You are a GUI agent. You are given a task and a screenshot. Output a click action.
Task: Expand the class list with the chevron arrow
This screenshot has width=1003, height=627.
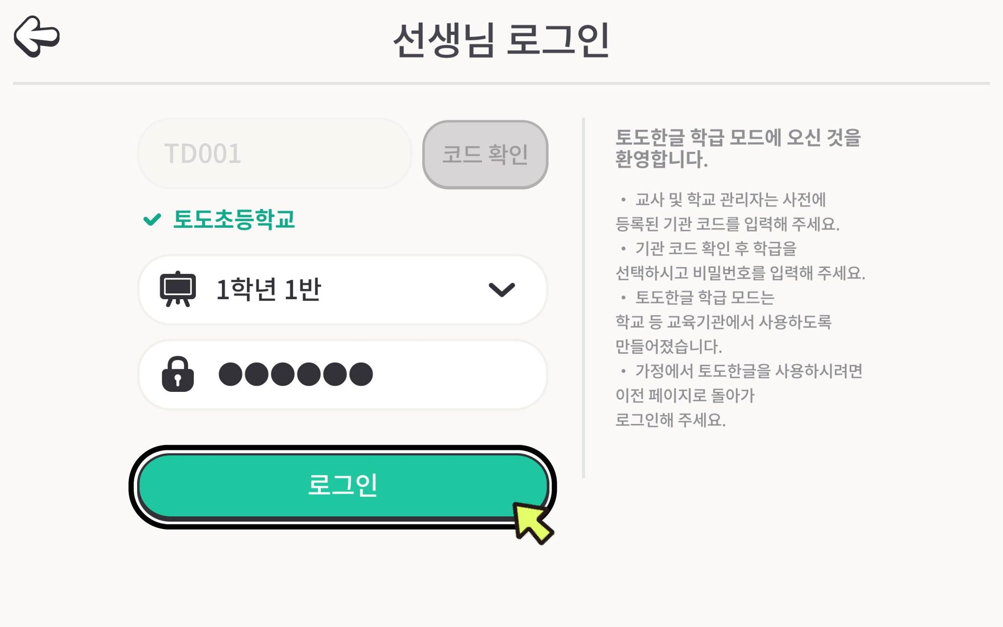(x=502, y=289)
